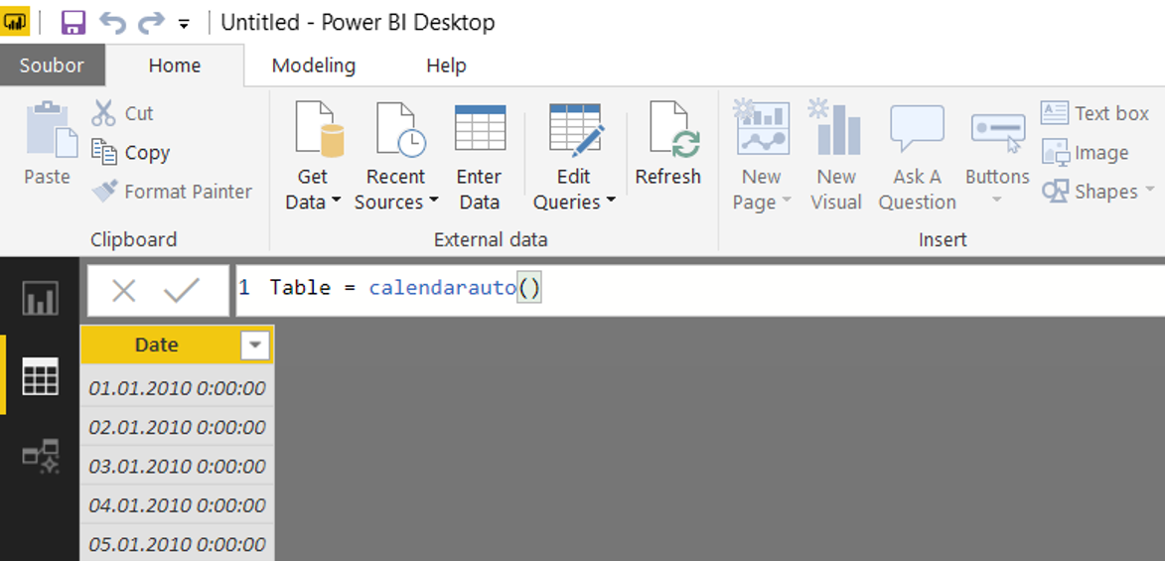
Task: Click the Enter Data label
Action: (479, 190)
